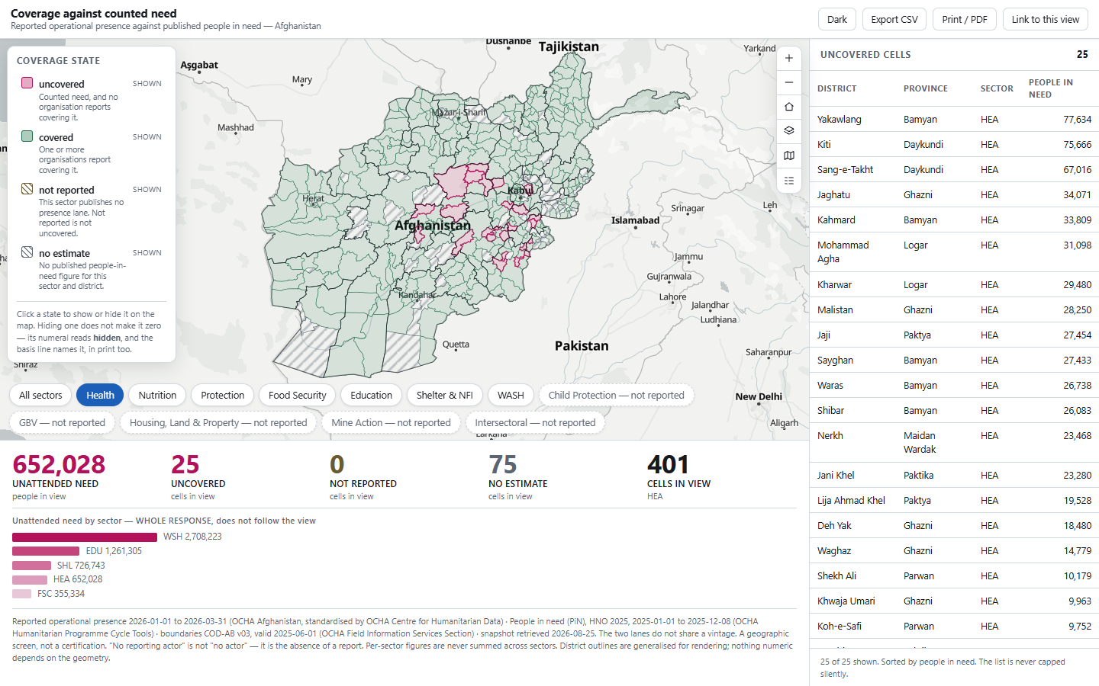Click the SHL 726,743 bar
Screen dimensions: 1099x686
[31, 565]
